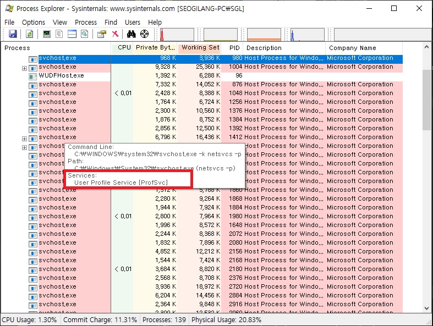Sort by the Description column header

pyautogui.click(x=284, y=48)
